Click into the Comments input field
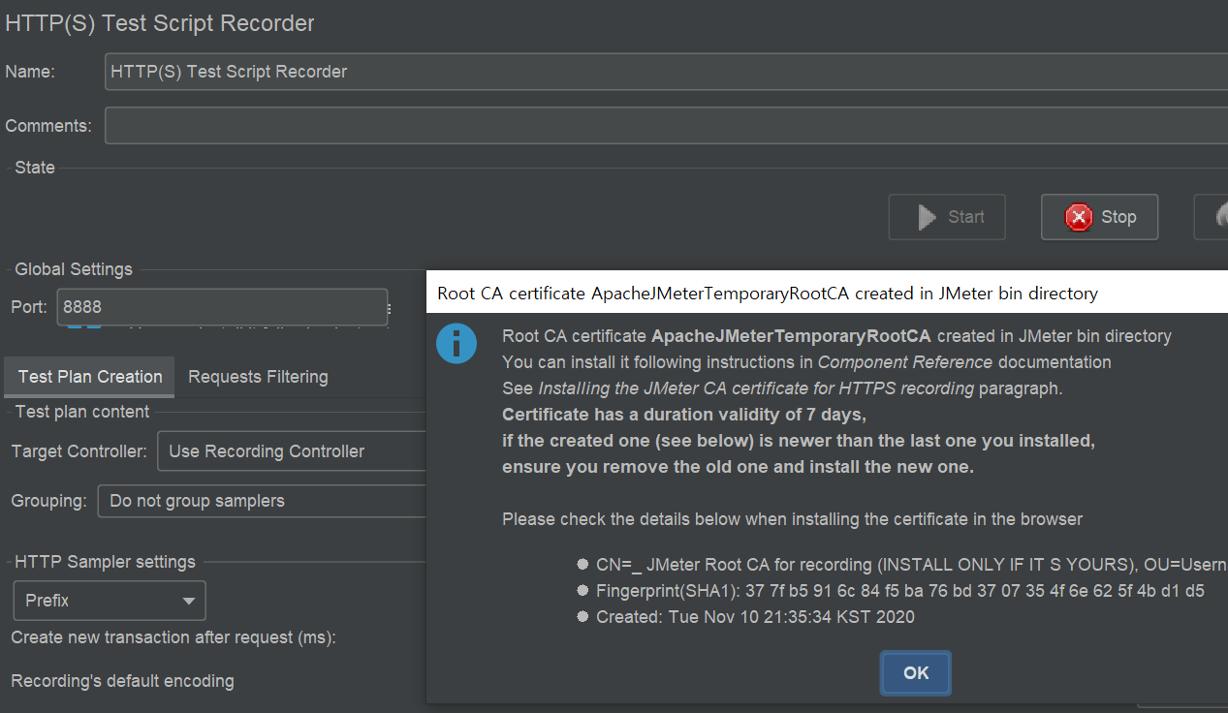 [666, 126]
